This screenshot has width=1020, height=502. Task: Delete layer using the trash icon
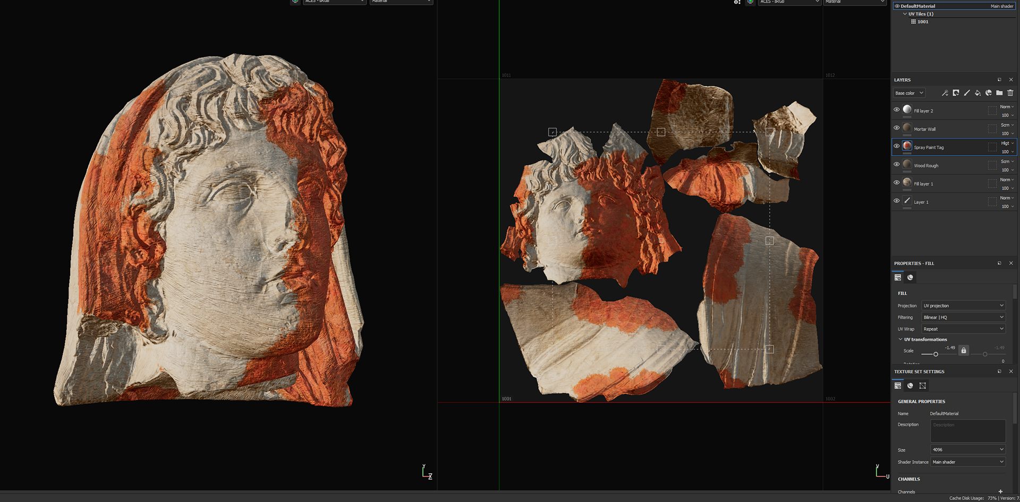[x=1010, y=93]
